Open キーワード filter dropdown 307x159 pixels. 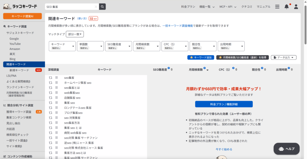(62, 46)
